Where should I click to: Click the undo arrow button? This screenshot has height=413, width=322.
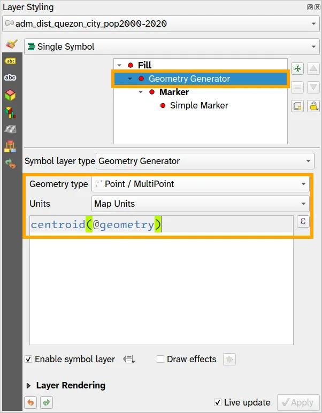(30, 402)
